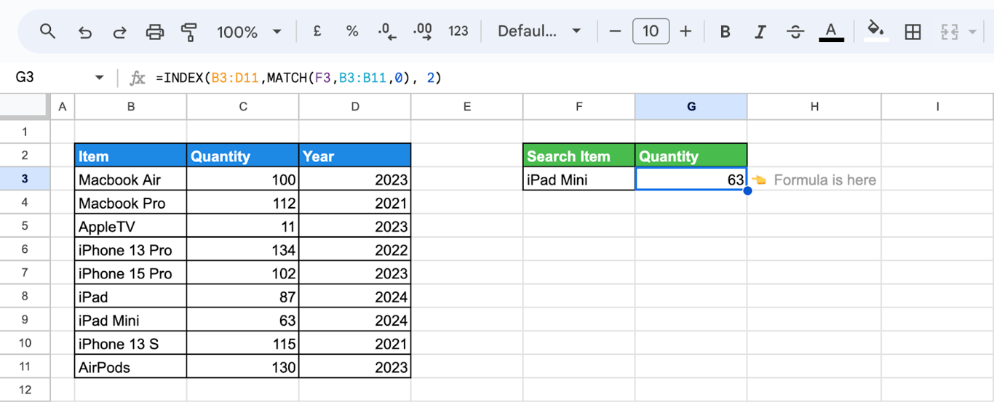Select the Macbook Pro cell
The height and width of the screenshot is (402, 994).
pos(130,203)
